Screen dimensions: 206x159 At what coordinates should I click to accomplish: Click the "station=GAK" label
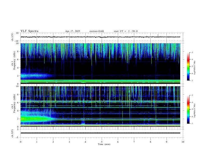pos(97,31)
